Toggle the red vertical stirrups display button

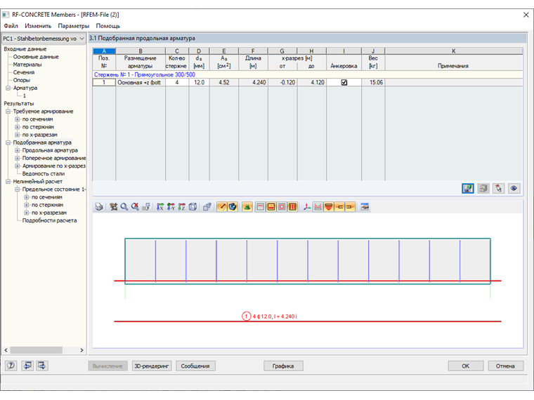point(292,207)
